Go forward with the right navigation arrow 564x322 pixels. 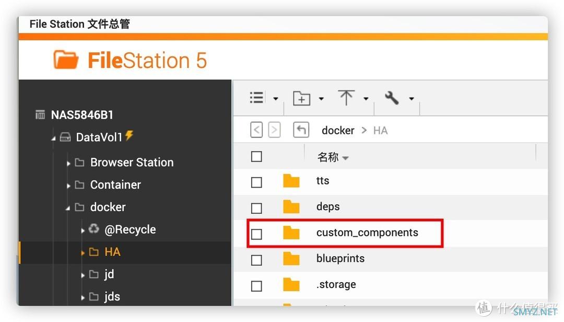pos(274,130)
